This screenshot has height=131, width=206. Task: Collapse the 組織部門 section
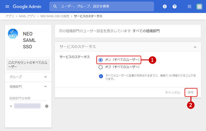[28, 87]
